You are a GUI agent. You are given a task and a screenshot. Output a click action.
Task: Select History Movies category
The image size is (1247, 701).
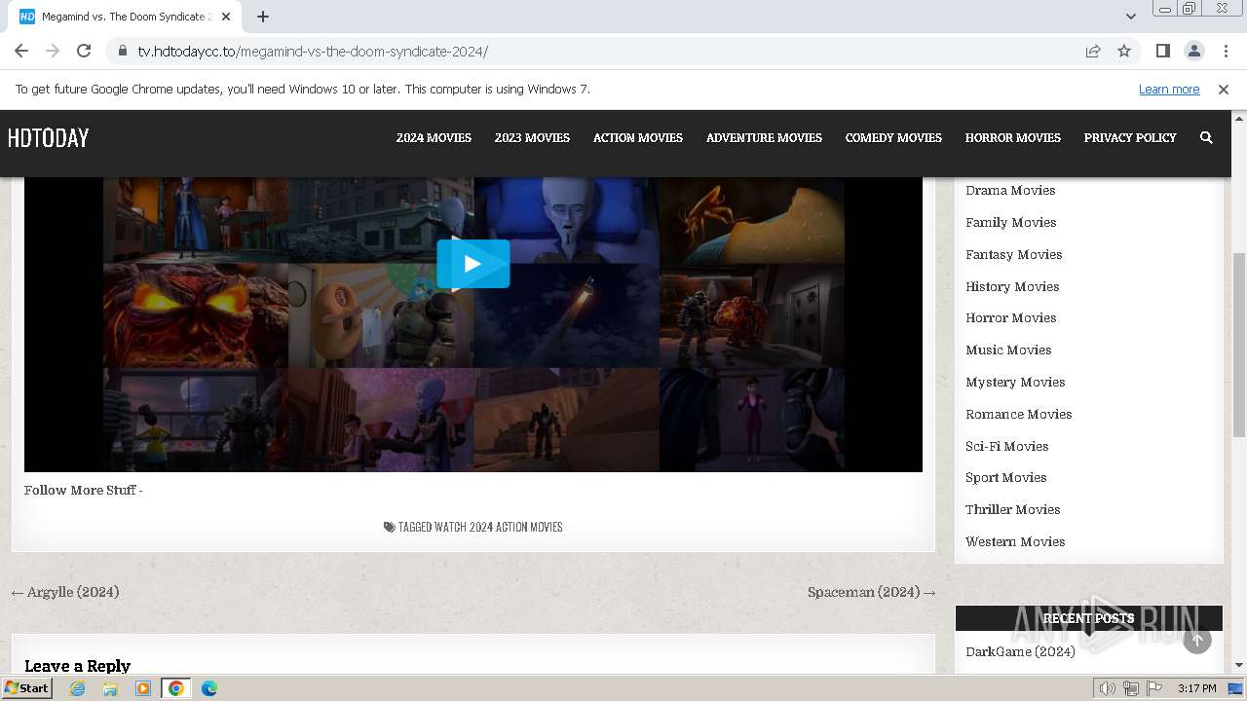pyautogui.click(x=1012, y=287)
